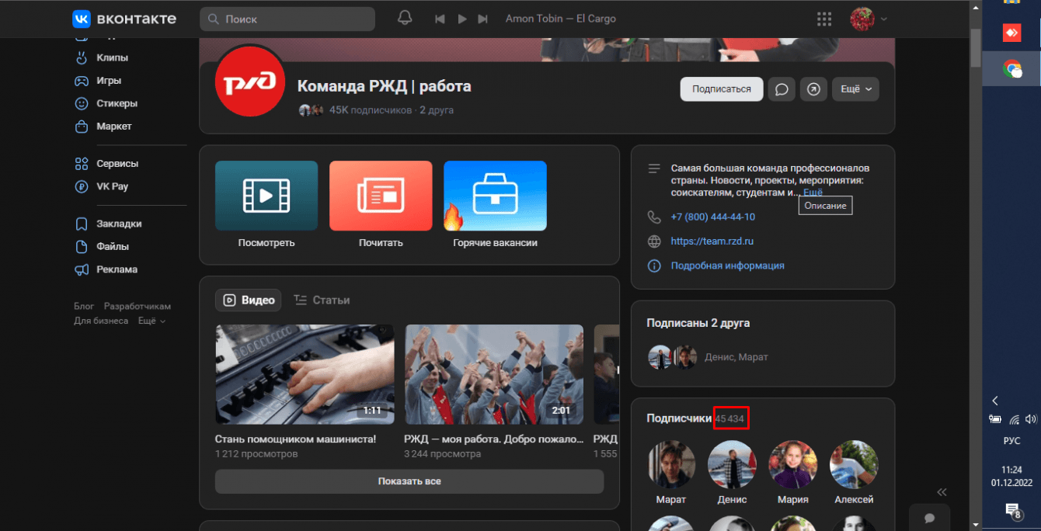Open video thumbnail РЖД — моя работа
This screenshot has width=1041, height=531.
click(x=494, y=374)
